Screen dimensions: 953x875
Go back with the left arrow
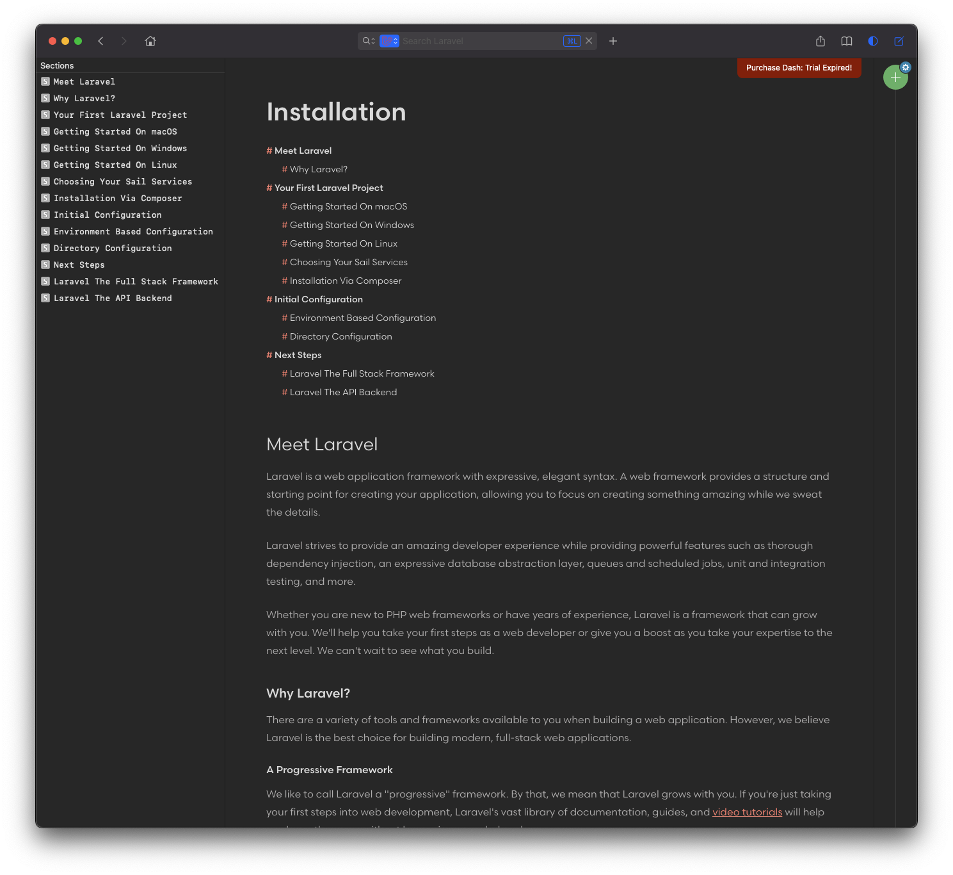(100, 41)
